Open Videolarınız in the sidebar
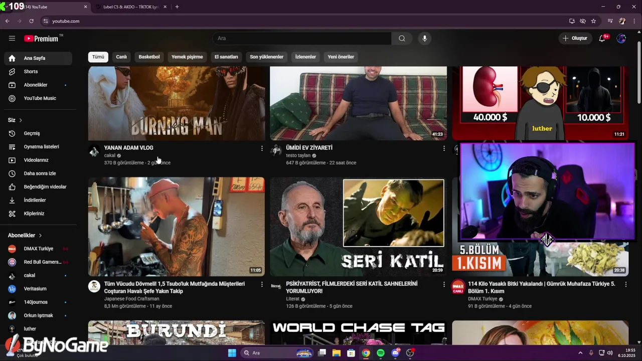 click(x=38, y=160)
